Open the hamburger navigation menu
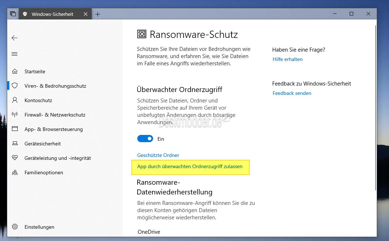 (14, 54)
